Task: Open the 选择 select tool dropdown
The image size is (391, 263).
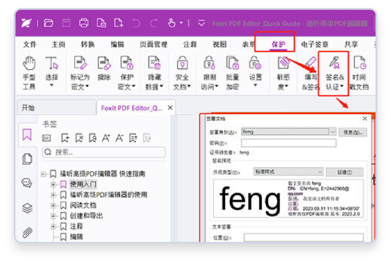Action: click(x=51, y=86)
